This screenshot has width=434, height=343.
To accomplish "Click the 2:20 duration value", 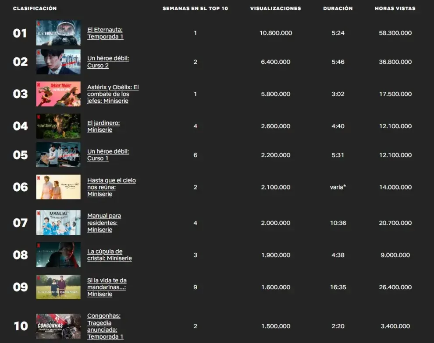I will click(x=338, y=326).
